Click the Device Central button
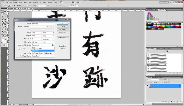 (x=63, y=37)
